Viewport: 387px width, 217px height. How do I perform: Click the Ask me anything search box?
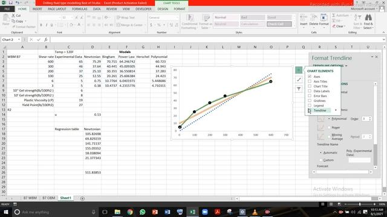coord(56,212)
